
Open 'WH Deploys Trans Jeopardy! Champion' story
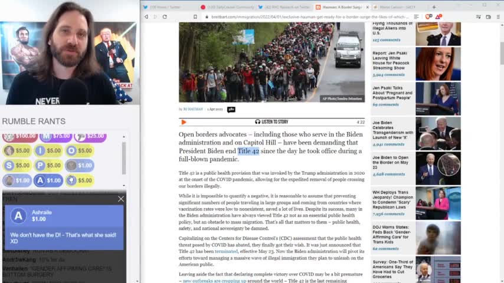(393, 200)
